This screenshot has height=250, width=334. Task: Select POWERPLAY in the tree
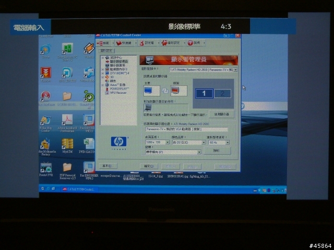(x=120, y=89)
